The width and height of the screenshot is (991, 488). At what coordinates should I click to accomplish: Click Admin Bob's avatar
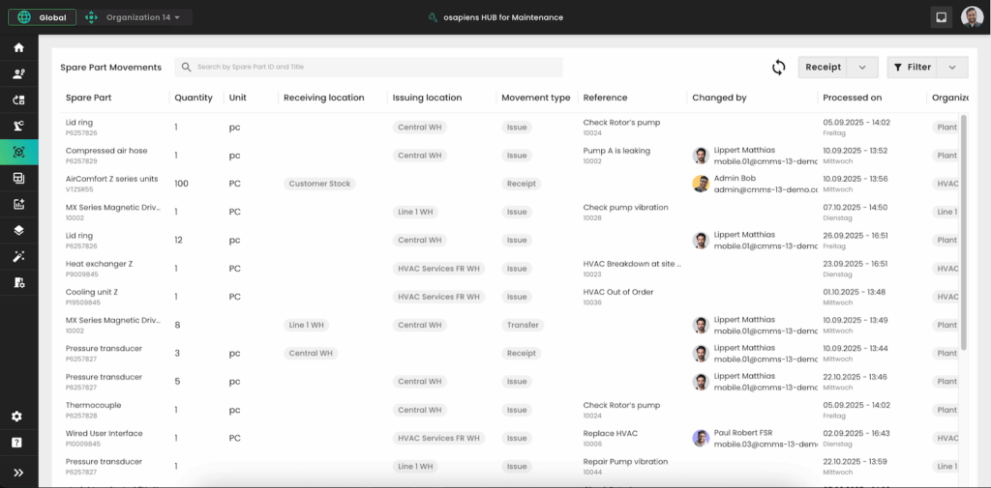point(701,184)
